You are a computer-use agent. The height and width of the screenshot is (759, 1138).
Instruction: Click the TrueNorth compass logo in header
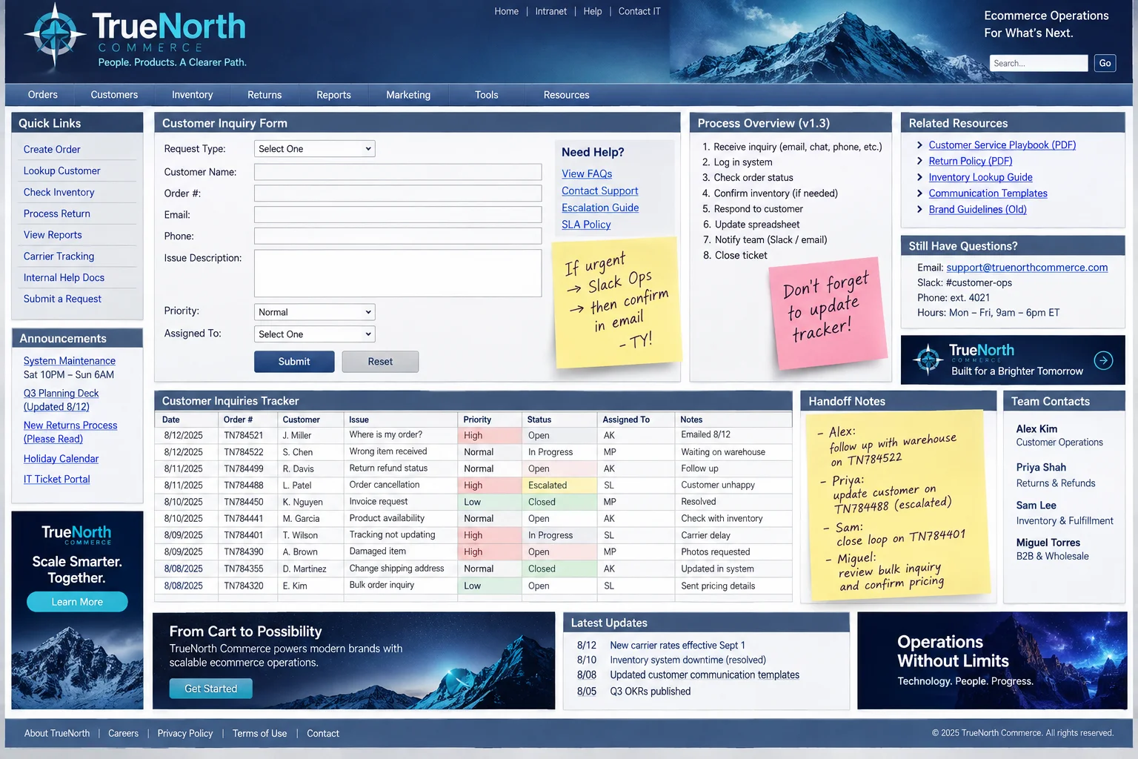55,36
